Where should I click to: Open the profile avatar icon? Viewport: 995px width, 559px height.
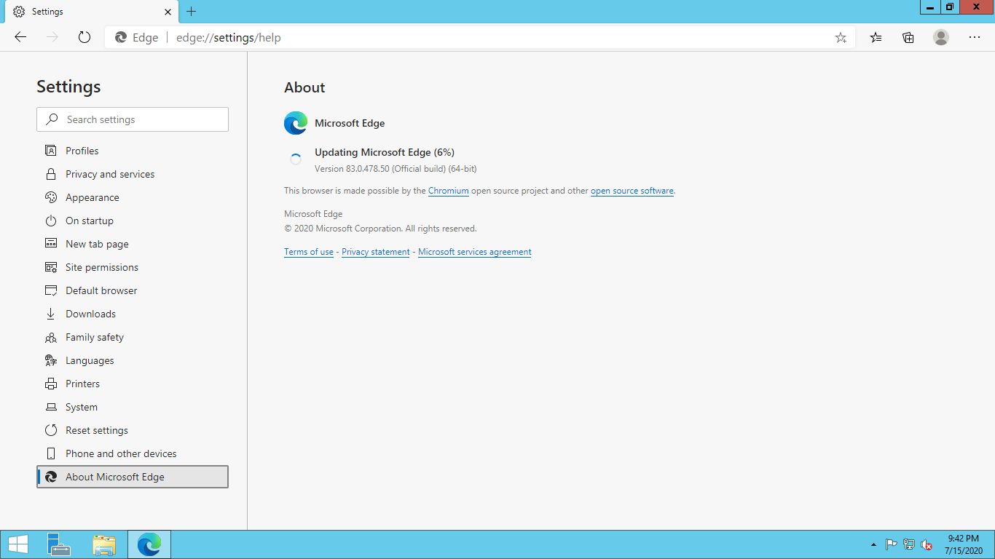pyautogui.click(x=941, y=37)
